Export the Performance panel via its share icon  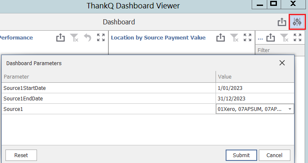pos(61,37)
